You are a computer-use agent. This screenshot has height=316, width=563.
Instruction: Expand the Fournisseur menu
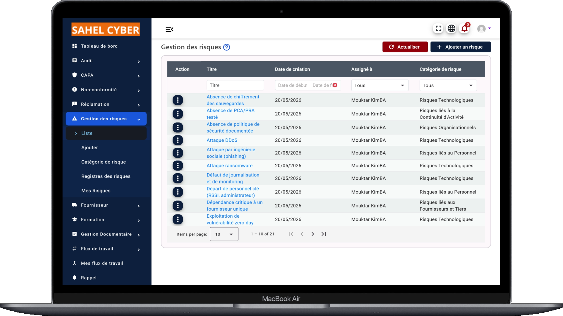(x=106, y=205)
